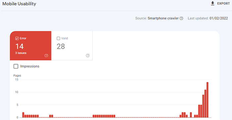The height and width of the screenshot is (120, 232).
Task: Click the Mobile Usability heading
Action: (x=19, y=4)
